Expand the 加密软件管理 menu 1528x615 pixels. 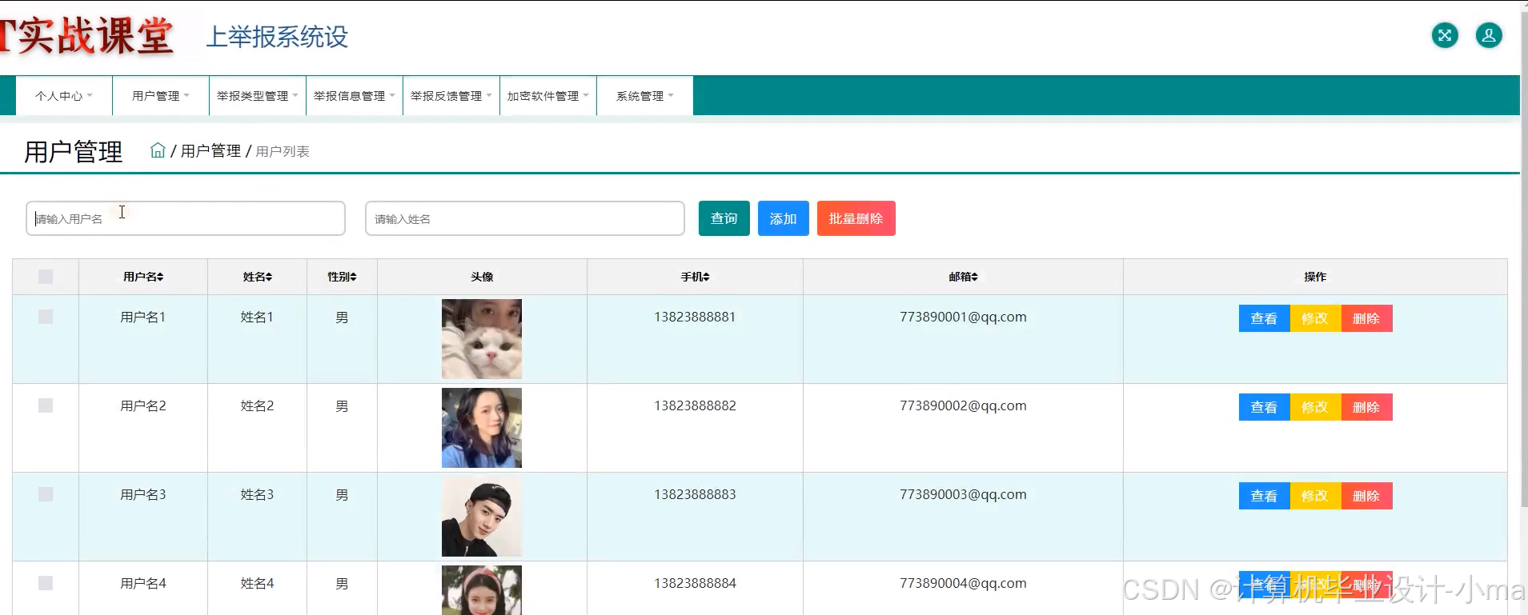pos(548,96)
